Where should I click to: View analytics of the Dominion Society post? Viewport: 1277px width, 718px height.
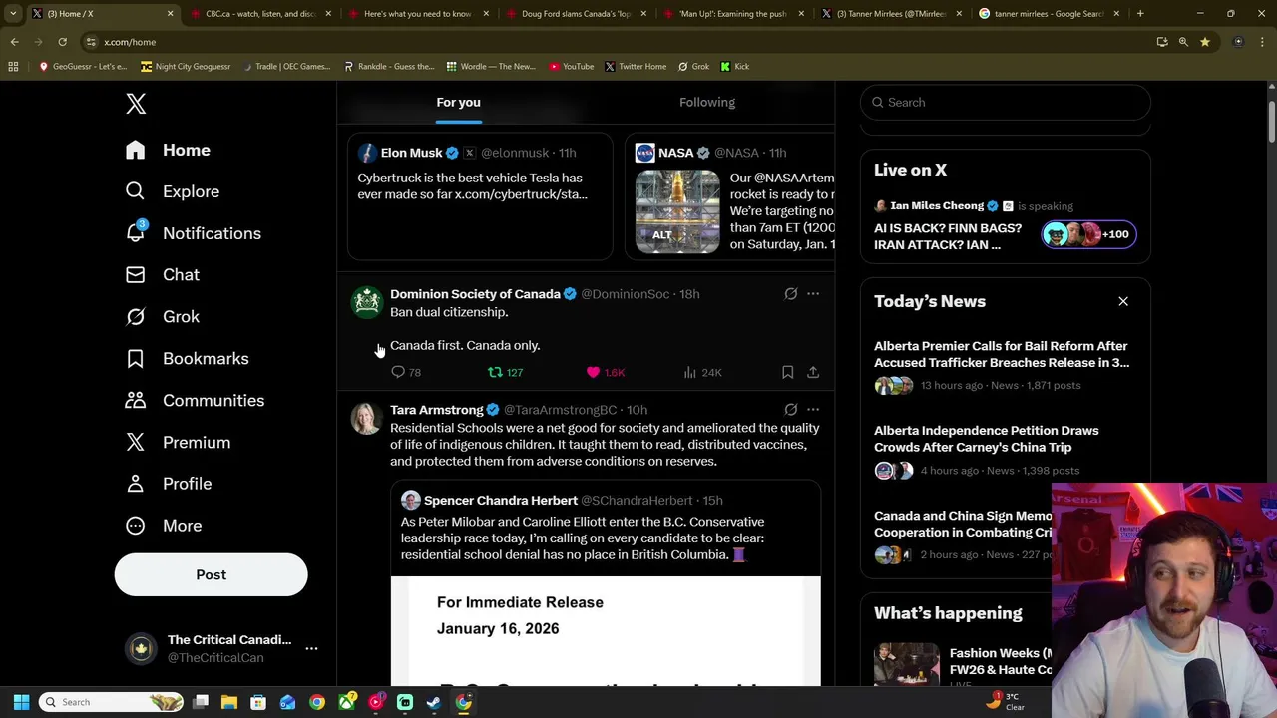click(x=702, y=372)
